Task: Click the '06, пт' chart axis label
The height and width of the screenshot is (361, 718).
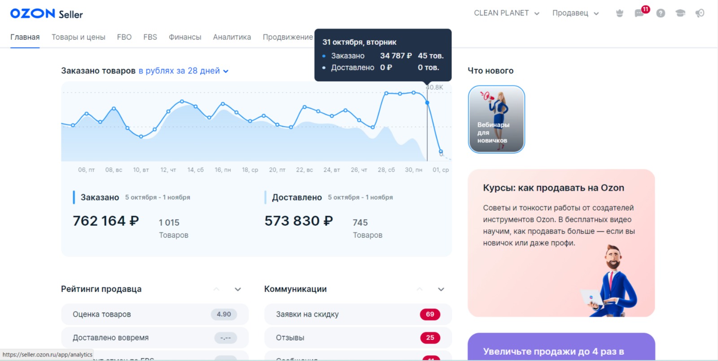Action: coord(87,170)
